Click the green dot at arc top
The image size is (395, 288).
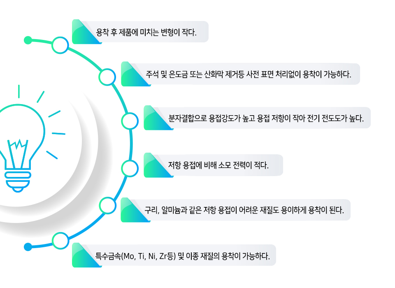(28, 40)
